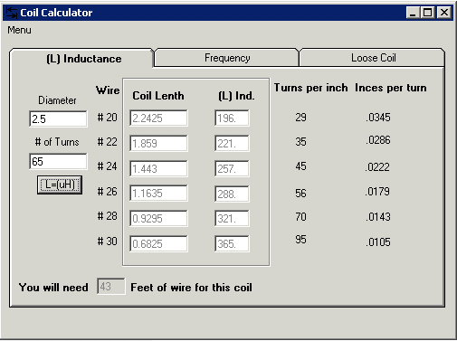Click the 'Inces per turn' heading

391,88
